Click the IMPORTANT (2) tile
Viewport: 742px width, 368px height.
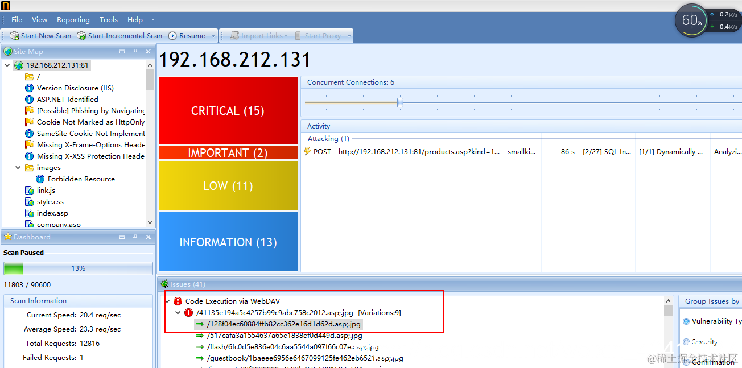228,153
